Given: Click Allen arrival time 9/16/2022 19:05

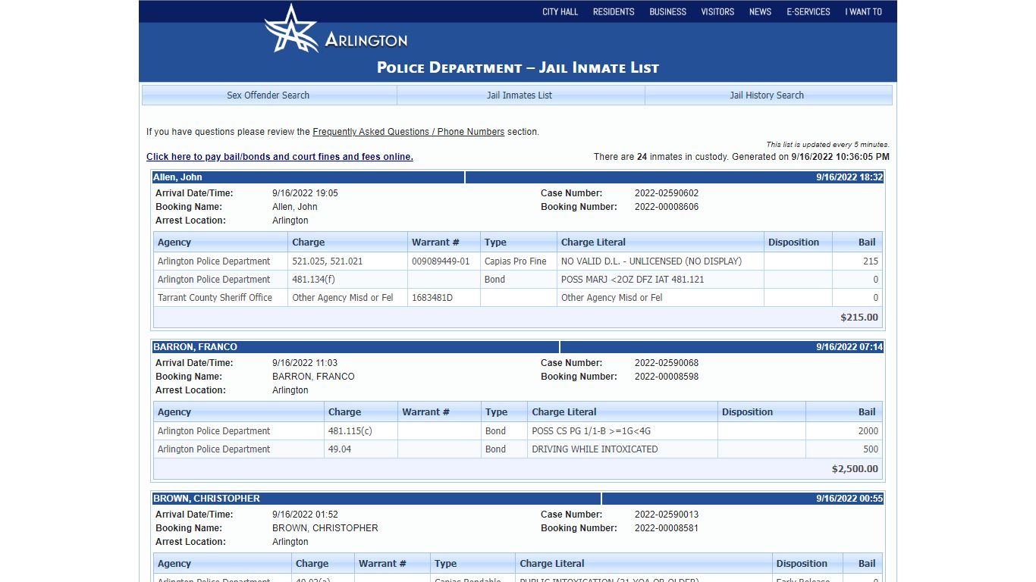Looking at the screenshot, I should click(x=305, y=193).
